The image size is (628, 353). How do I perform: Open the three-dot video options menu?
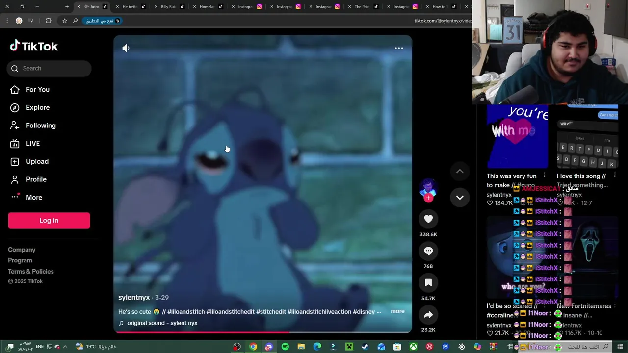tap(399, 48)
